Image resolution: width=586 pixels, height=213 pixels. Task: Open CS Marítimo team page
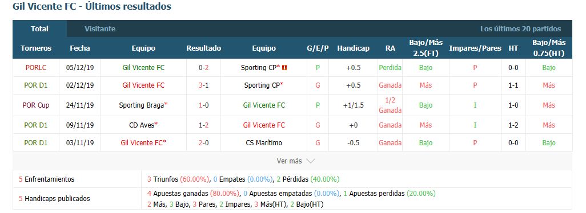(264, 142)
